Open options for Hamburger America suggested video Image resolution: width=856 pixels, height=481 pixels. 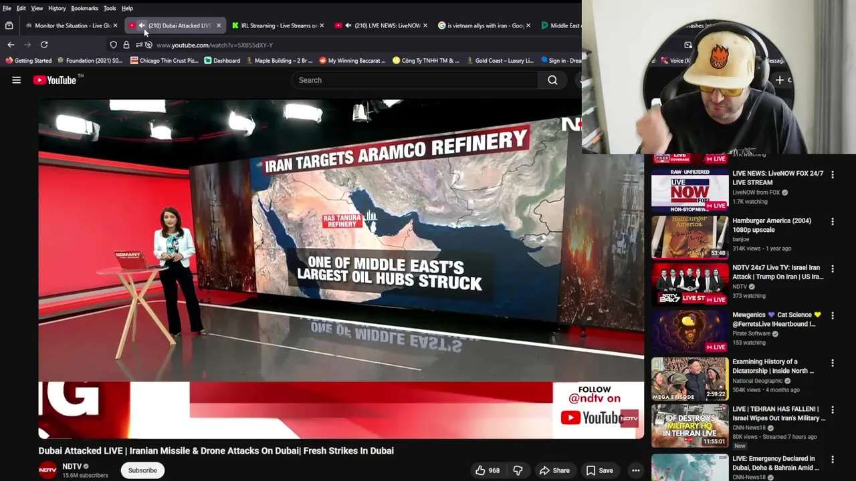[833, 222]
